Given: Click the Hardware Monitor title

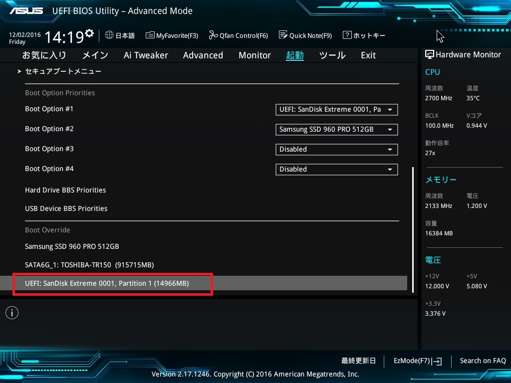Looking at the screenshot, I should coord(468,54).
